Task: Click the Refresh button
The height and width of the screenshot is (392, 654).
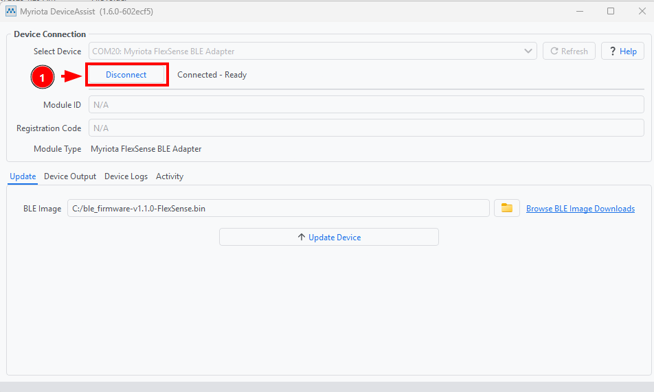Action: [x=569, y=51]
